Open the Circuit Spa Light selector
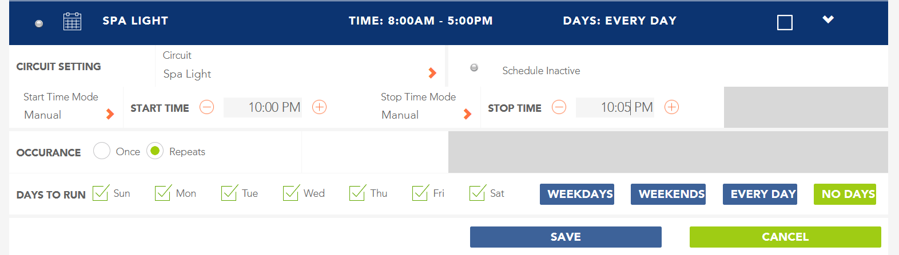Screen dimensions: 899x255 pos(300,66)
